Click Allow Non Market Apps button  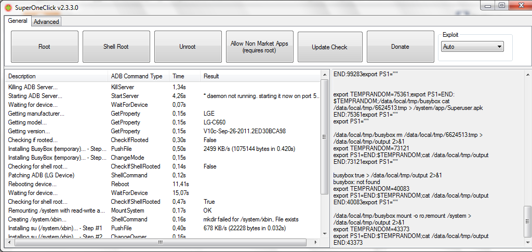[x=260, y=47]
